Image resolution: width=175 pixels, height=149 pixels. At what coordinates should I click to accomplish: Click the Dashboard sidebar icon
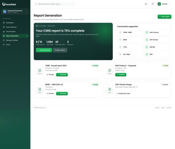[4, 23]
